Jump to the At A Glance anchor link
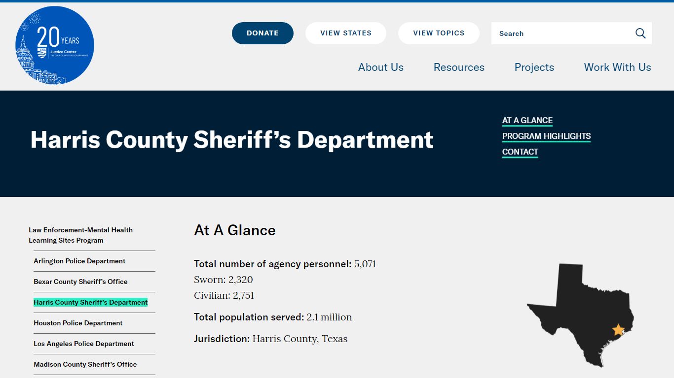 [x=527, y=121]
